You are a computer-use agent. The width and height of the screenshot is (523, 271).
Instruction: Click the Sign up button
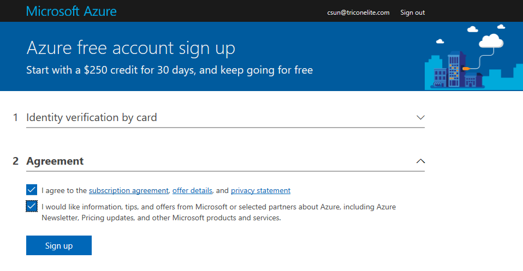[x=59, y=245]
